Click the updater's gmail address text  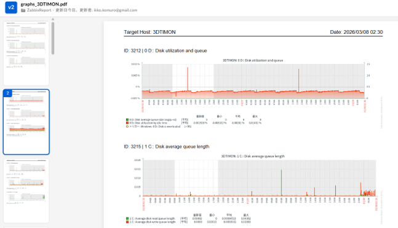point(116,10)
